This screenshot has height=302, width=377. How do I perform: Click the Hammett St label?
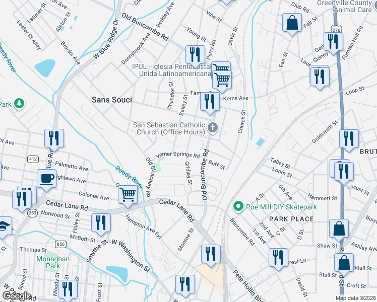tap(323, 197)
